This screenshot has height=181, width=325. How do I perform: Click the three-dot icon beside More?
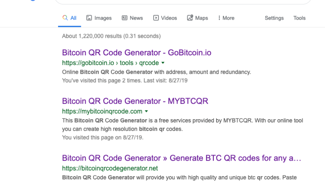[x=219, y=18]
